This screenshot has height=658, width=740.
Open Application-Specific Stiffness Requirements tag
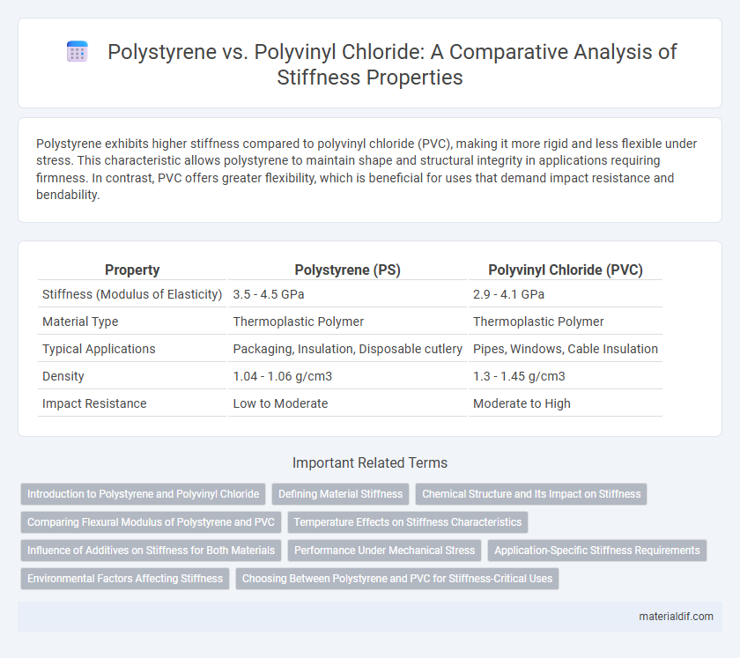597,551
